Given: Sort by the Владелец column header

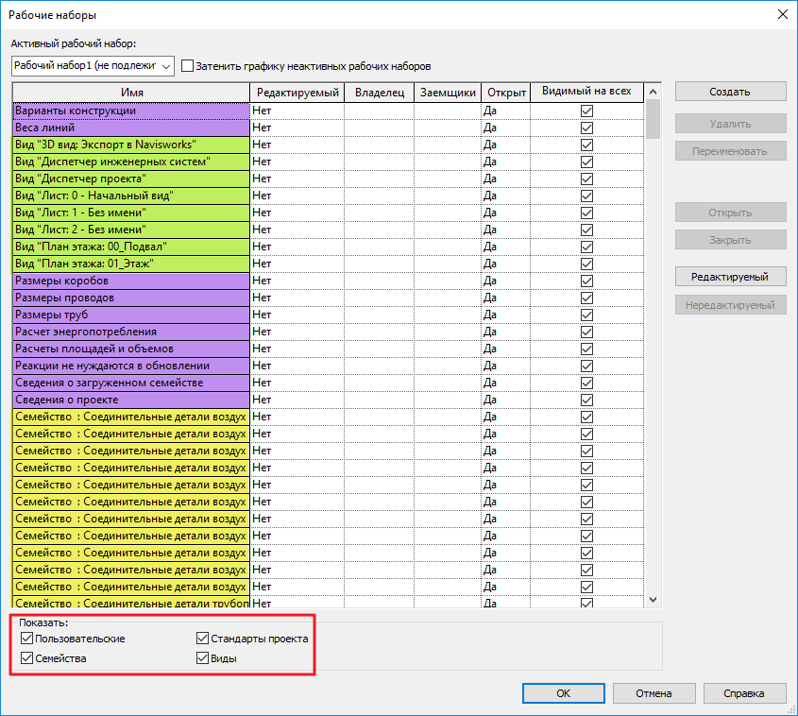Looking at the screenshot, I should (379, 93).
